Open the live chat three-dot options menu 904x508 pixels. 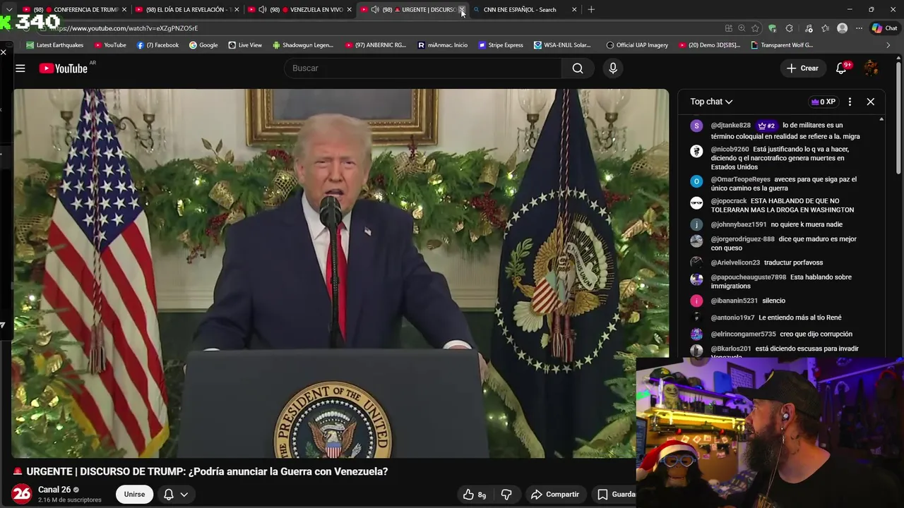click(x=850, y=102)
